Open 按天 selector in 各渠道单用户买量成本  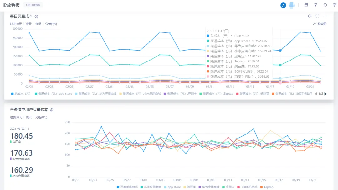[x=28, y=117]
